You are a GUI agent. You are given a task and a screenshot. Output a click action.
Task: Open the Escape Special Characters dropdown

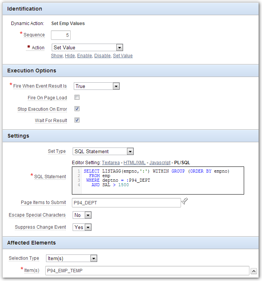82,215
